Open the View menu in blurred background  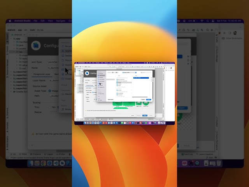(50, 21)
